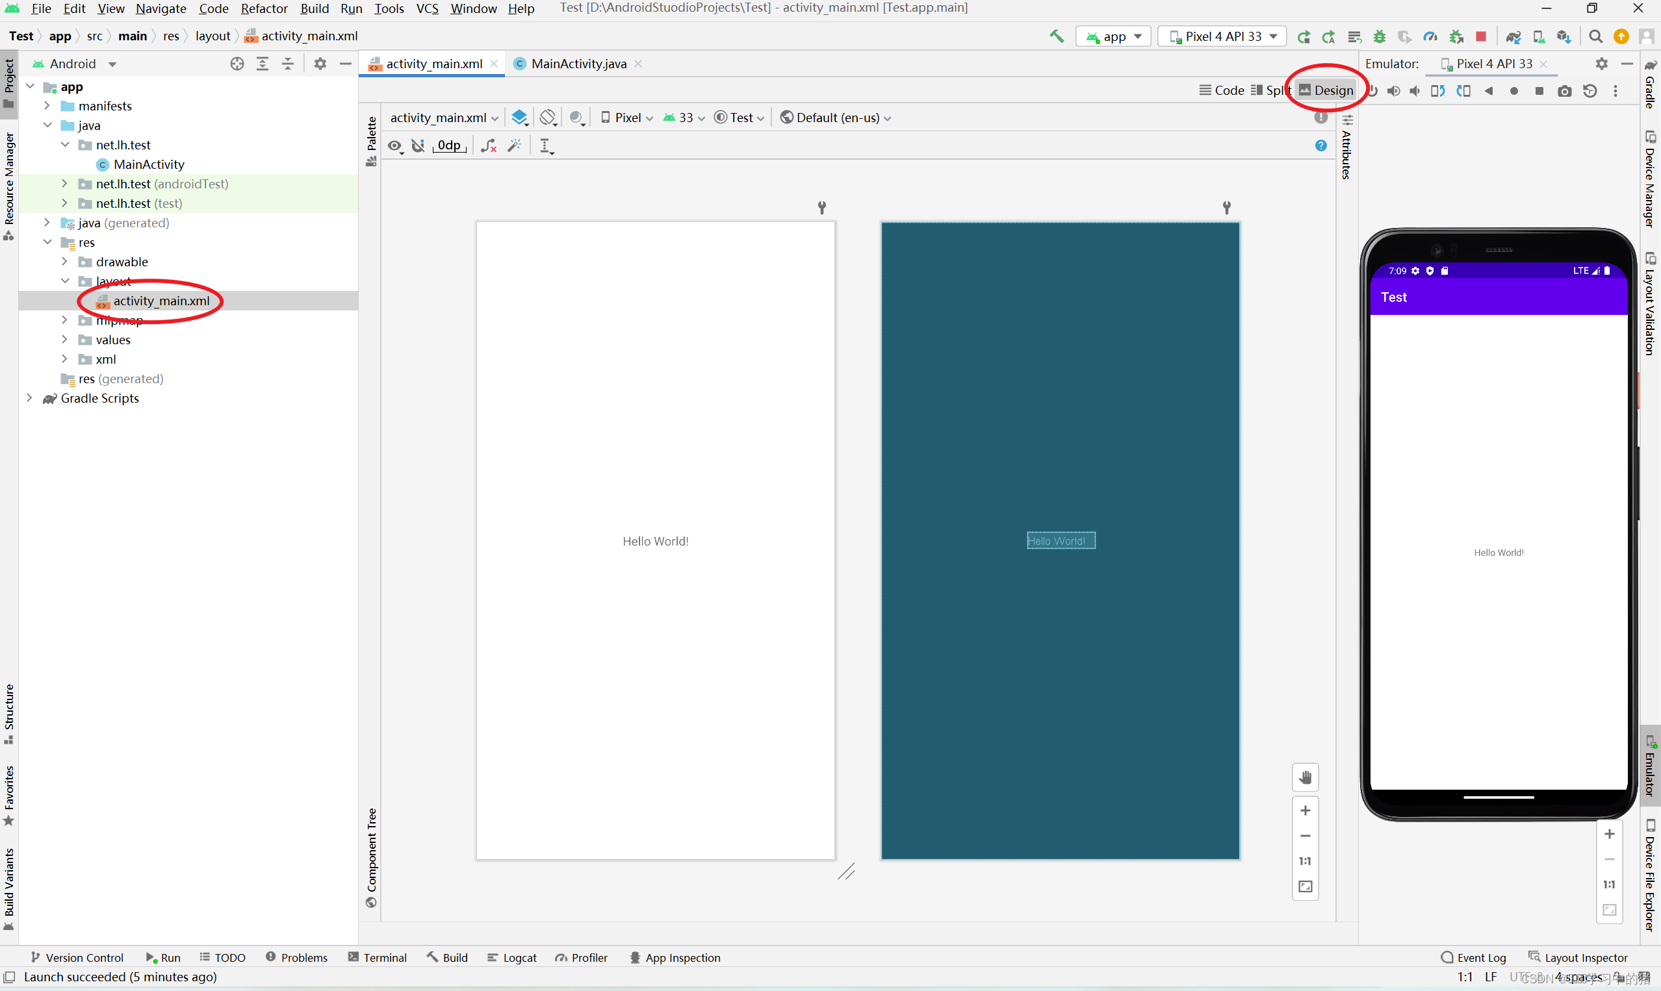Click the designer help question mark icon
Viewport: 1661px width, 991px height.
coord(1321,145)
